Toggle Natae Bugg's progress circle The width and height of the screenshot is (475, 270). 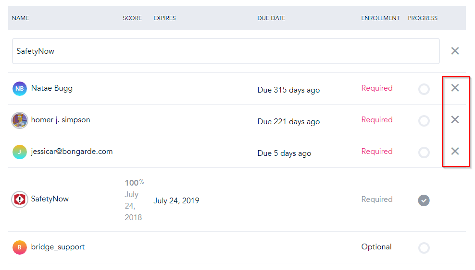click(424, 89)
